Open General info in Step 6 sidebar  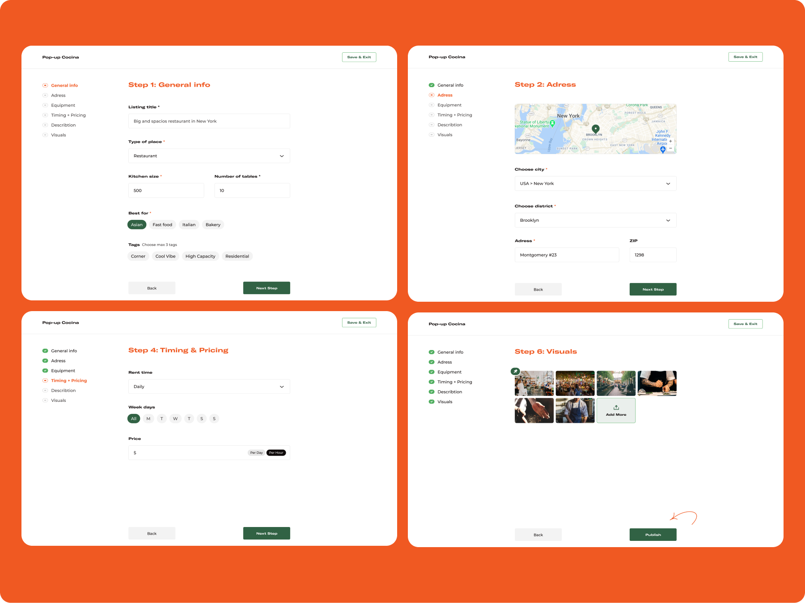pos(450,352)
